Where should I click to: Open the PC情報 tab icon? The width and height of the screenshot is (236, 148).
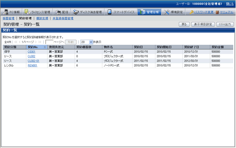coord(6,12)
